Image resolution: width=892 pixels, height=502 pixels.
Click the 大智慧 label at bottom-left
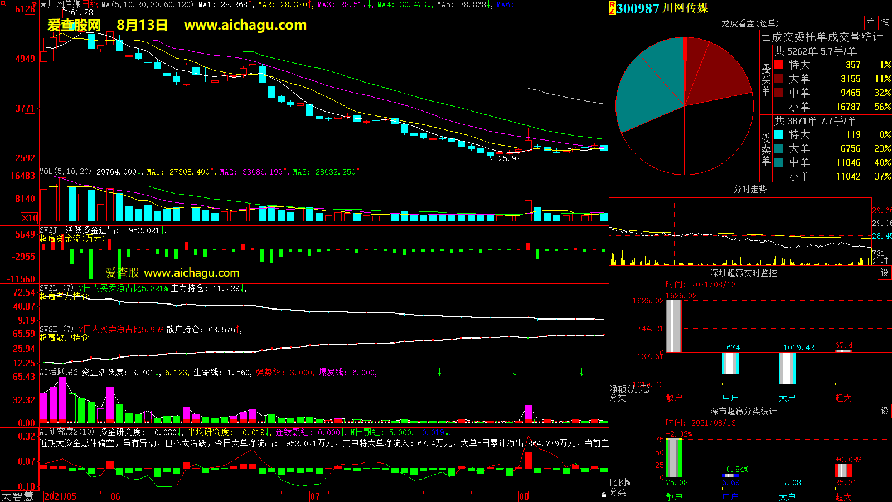click(x=17, y=496)
